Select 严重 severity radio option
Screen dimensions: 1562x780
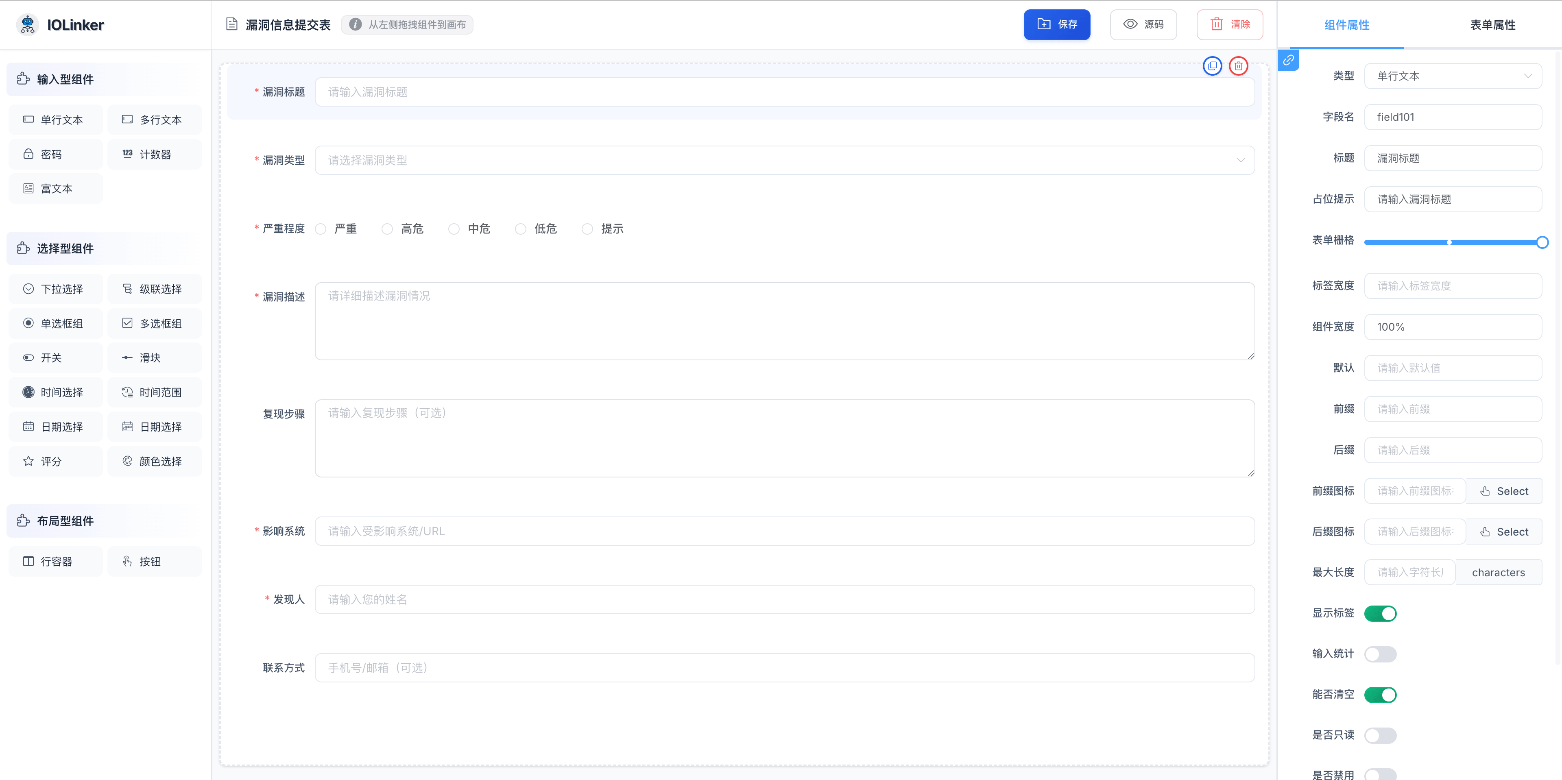[x=336, y=229]
